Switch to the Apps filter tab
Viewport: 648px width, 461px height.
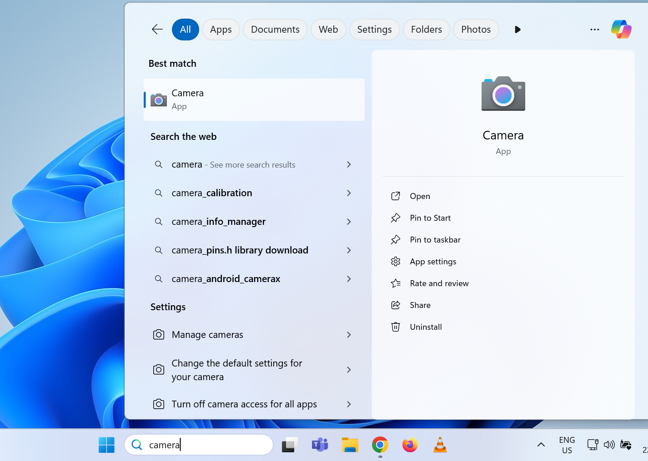pyautogui.click(x=221, y=30)
